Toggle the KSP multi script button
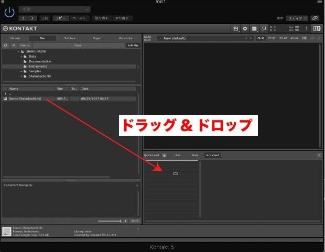Screen dimensions: 325x252 pyautogui.click(x=304, y=38)
